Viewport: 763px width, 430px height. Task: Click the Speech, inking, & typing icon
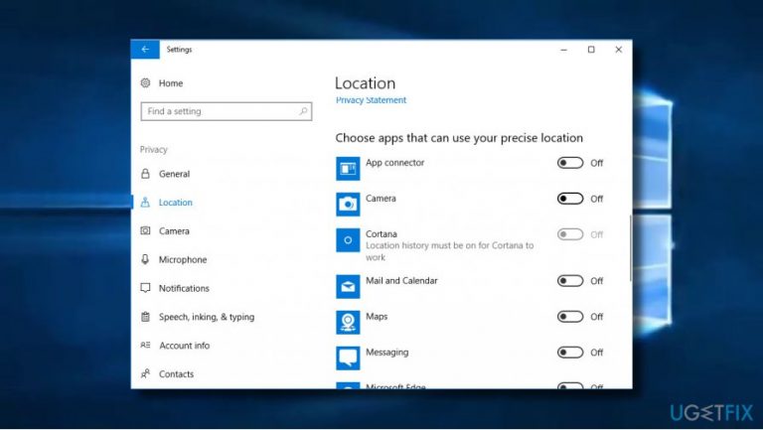(145, 317)
